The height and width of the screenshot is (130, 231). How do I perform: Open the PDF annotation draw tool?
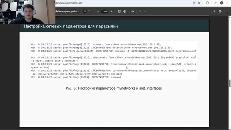(x=132, y=11)
